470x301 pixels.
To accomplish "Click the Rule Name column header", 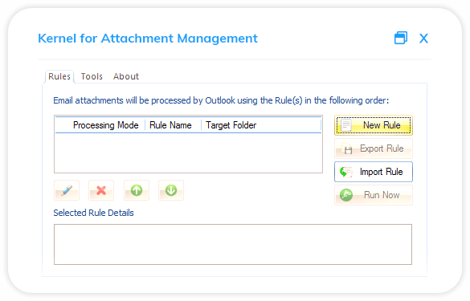I will point(170,125).
